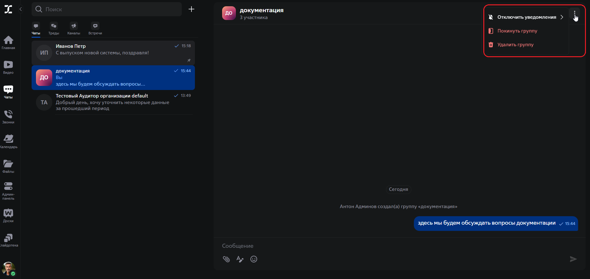Click the ТА avatar in chat list

point(44,102)
